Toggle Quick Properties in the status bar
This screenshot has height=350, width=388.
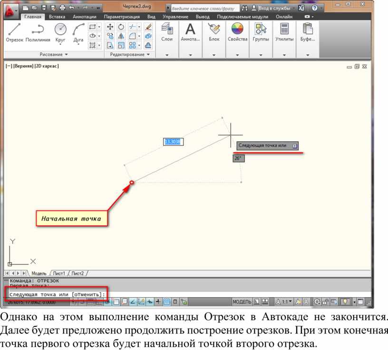175,302
